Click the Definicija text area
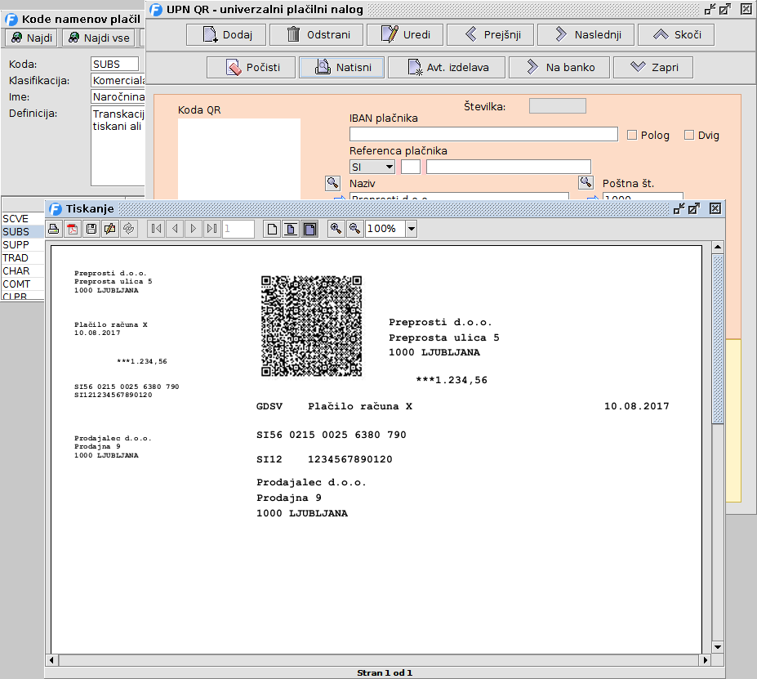 pos(118,146)
